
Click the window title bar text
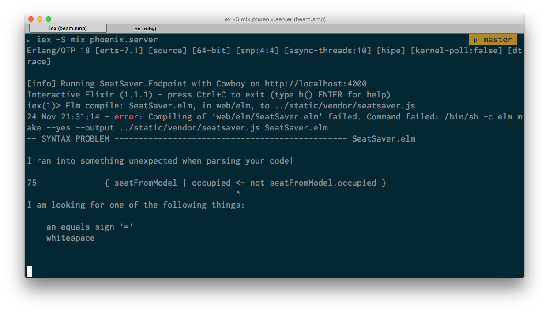[x=274, y=19]
